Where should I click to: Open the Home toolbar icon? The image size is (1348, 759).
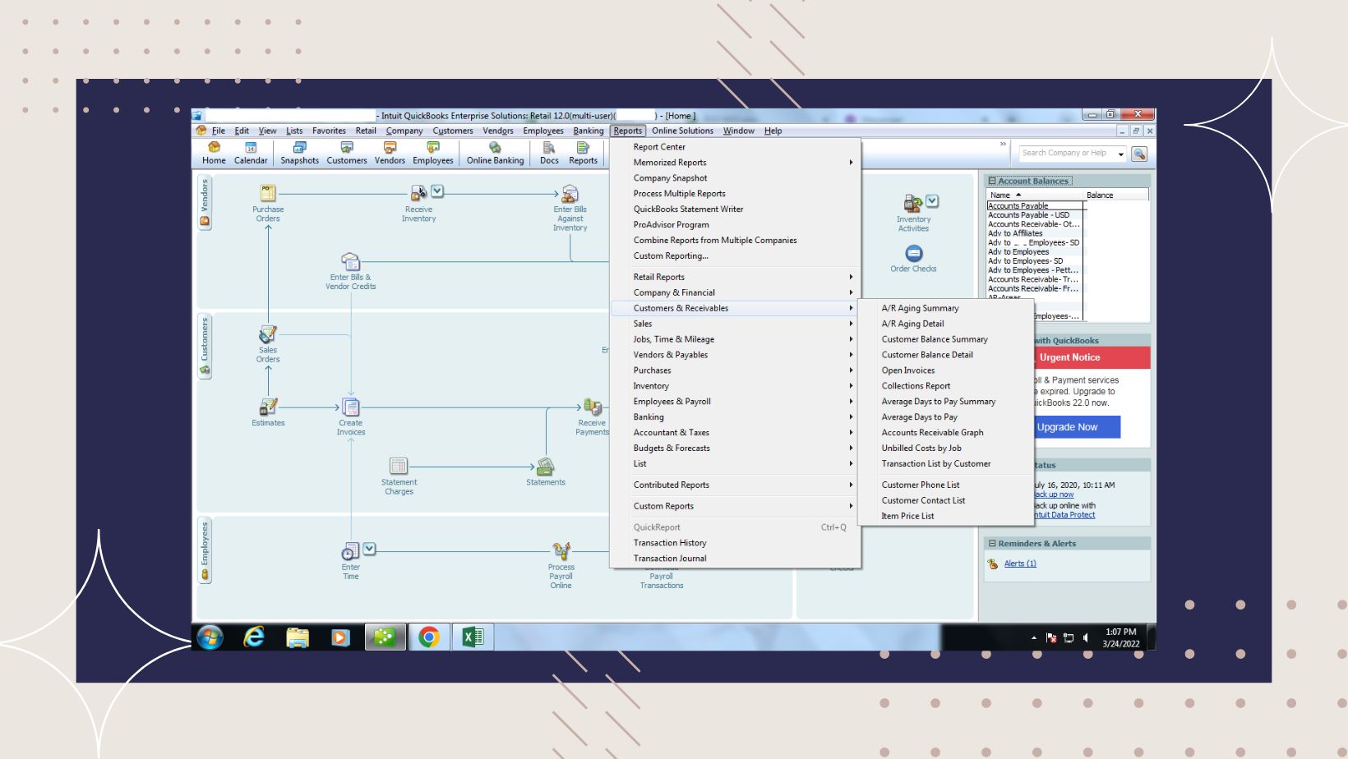coord(214,153)
